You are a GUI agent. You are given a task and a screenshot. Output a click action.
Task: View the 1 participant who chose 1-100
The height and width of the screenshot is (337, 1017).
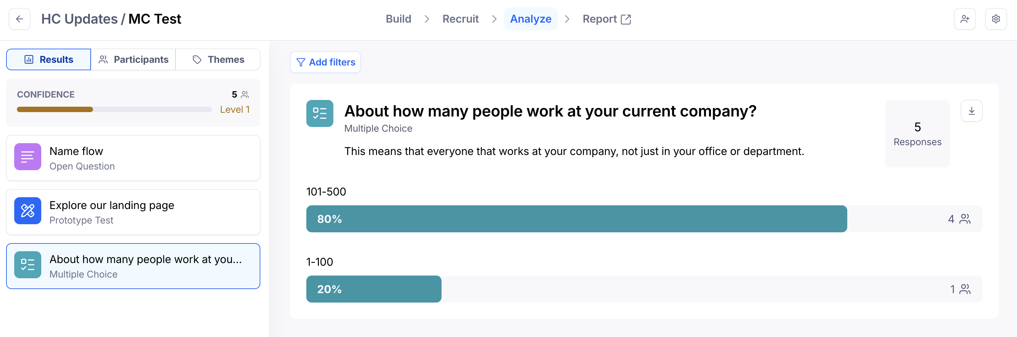point(960,289)
